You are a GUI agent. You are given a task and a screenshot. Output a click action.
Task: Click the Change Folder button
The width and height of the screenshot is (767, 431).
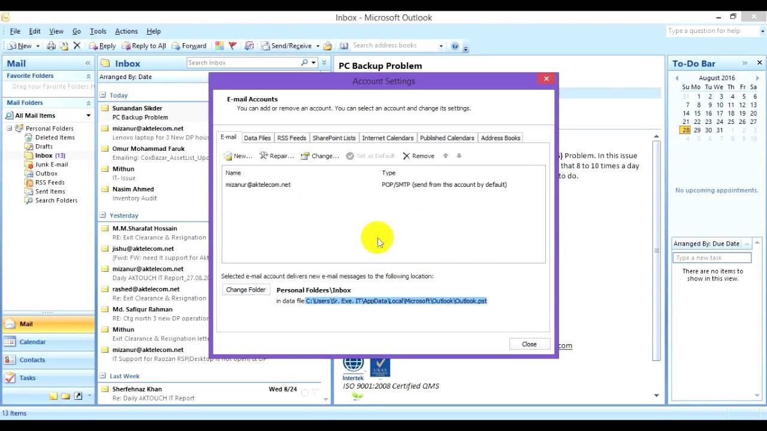coord(246,290)
